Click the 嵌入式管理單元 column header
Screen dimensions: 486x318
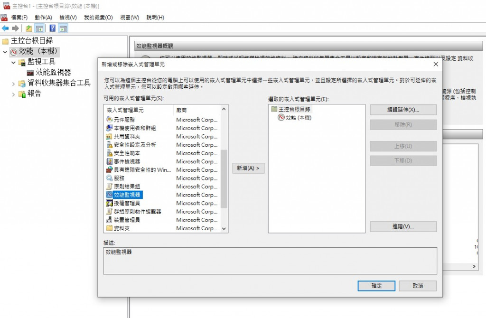pos(139,110)
